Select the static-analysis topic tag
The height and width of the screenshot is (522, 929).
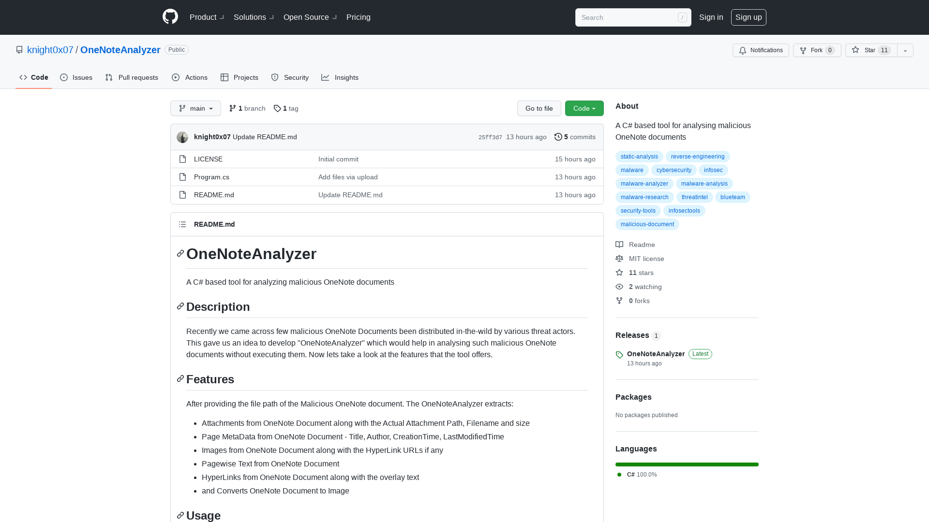639,157
